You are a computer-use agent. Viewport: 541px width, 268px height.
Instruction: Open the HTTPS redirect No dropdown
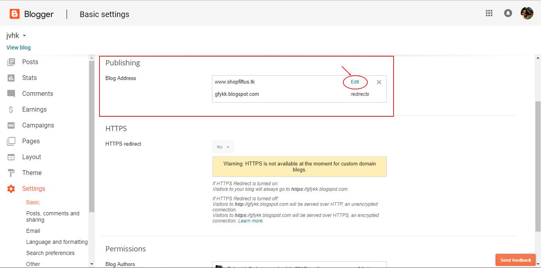click(223, 147)
